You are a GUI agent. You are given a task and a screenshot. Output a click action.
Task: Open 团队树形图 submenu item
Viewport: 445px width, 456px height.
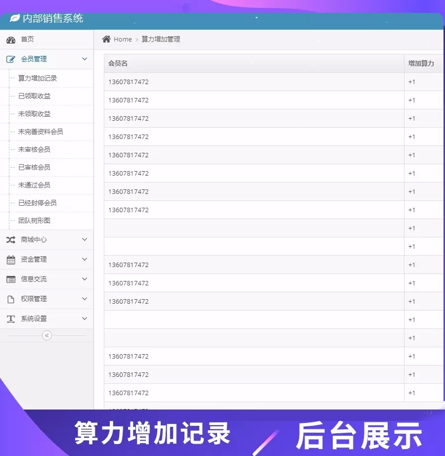pyautogui.click(x=34, y=221)
